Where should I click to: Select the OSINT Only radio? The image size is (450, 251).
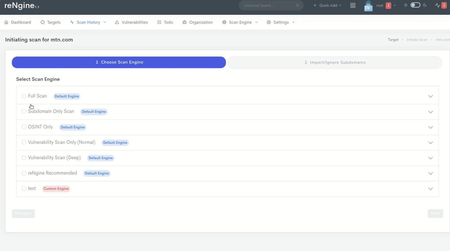[24, 127]
